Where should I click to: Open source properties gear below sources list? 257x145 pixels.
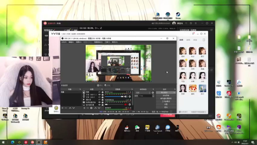coord(91,108)
